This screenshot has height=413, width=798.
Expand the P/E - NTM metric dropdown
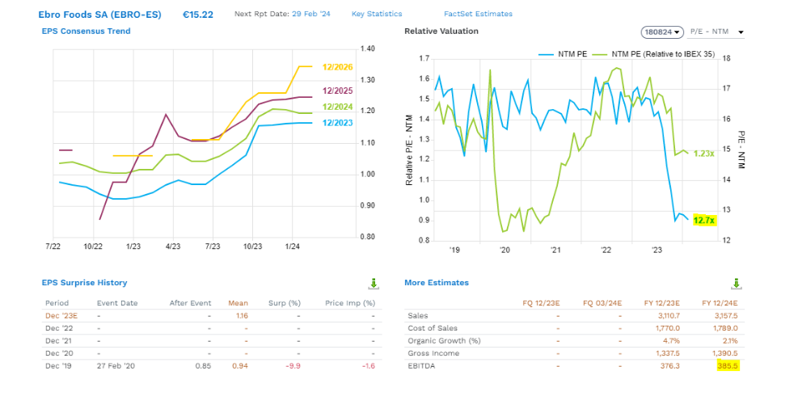point(717,32)
